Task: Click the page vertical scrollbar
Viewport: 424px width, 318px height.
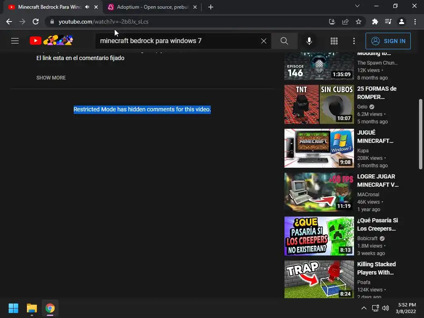Action: 421,134
